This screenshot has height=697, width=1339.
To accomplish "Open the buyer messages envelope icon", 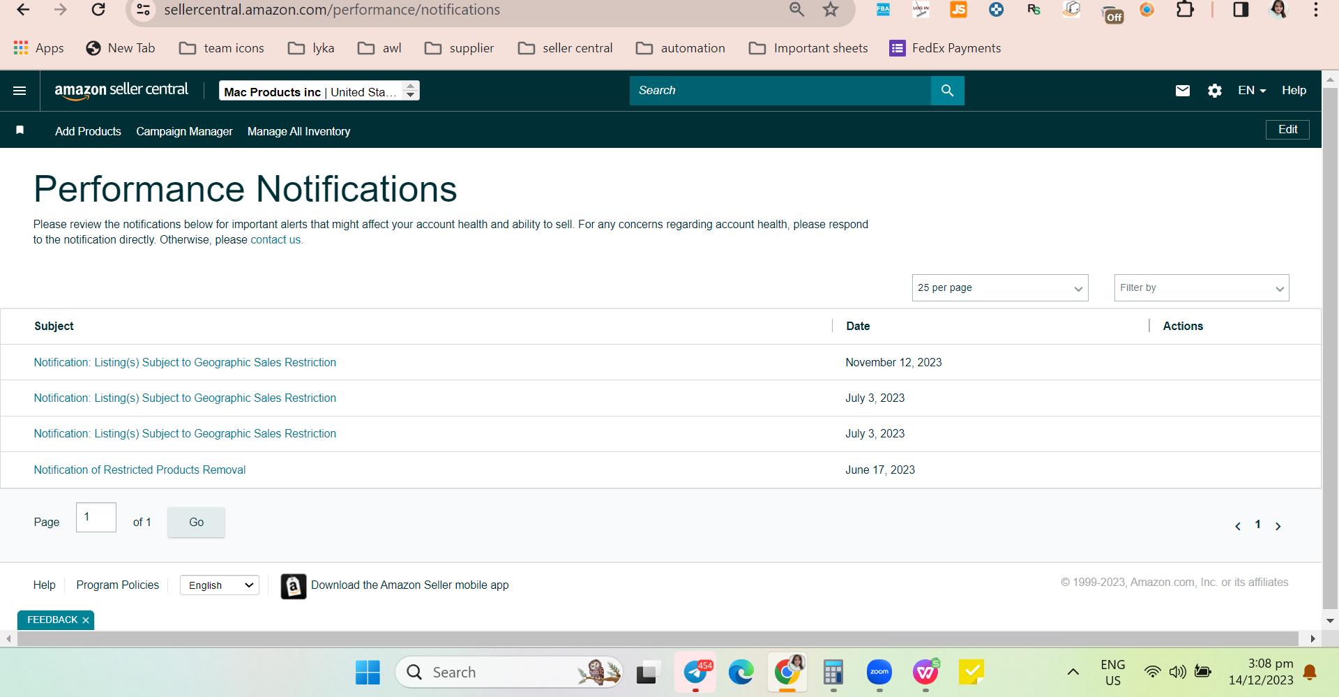I will point(1183,91).
